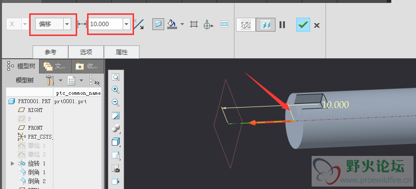The width and height of the screenshot is (416, 189).
Task: Click the 10.000 offset value field
Action: [x=106, y=24]
